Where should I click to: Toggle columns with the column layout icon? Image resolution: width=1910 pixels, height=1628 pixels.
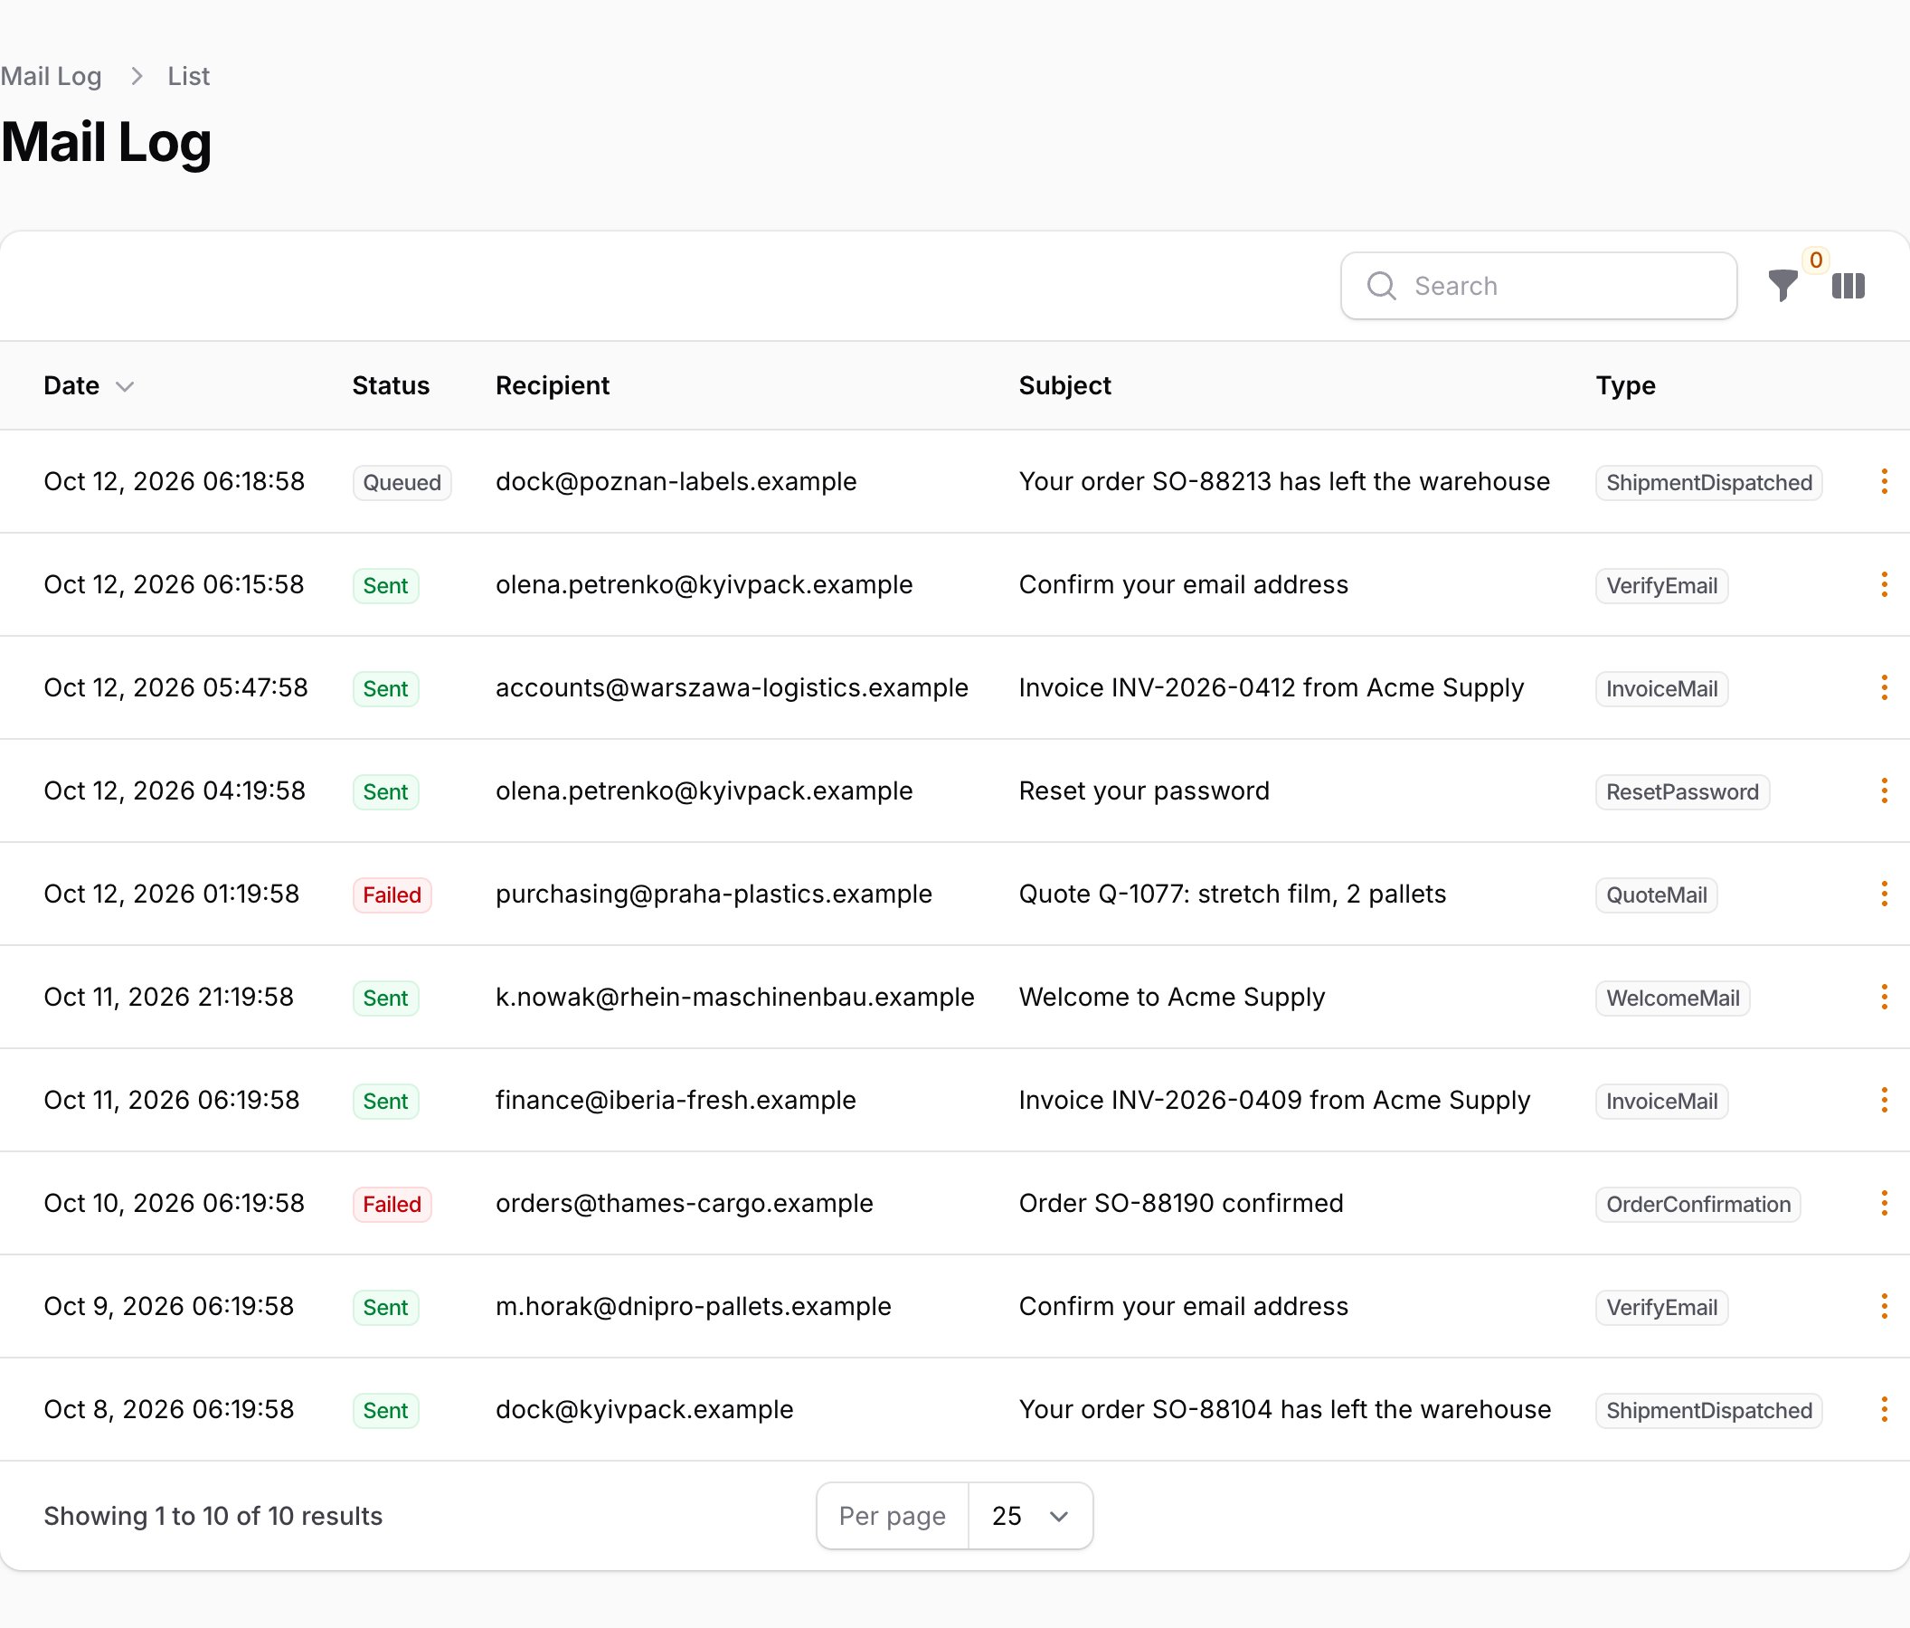click(1848, 286)
